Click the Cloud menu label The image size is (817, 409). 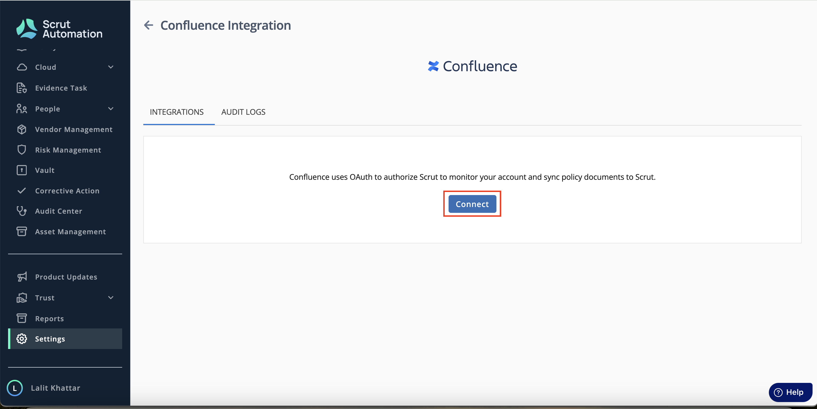[x=46, y=67]
